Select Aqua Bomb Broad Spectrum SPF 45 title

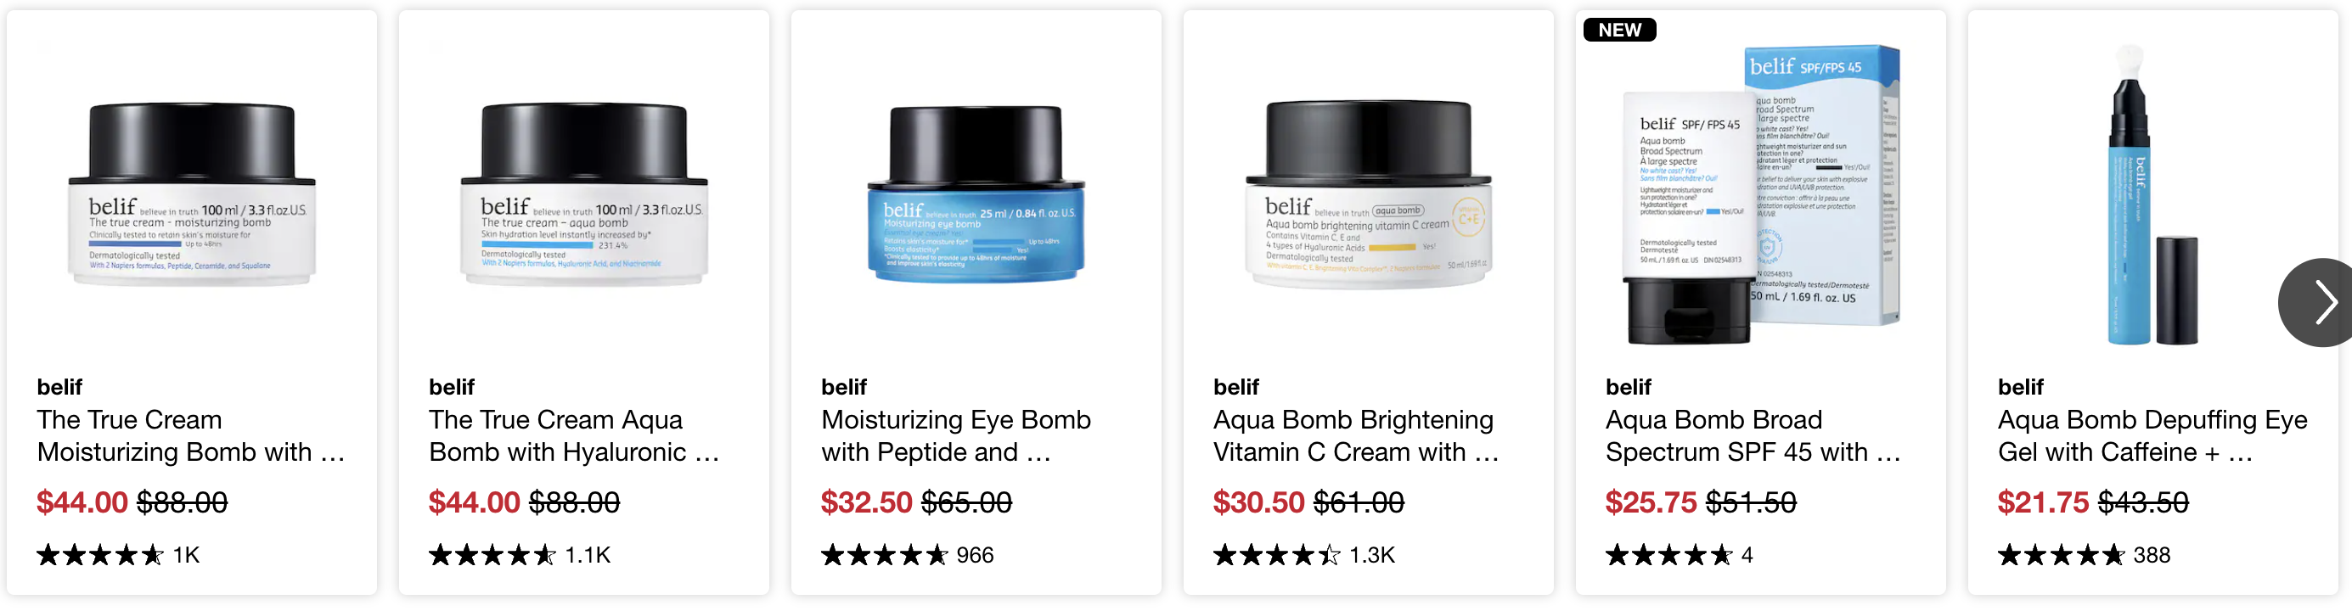1753,436
